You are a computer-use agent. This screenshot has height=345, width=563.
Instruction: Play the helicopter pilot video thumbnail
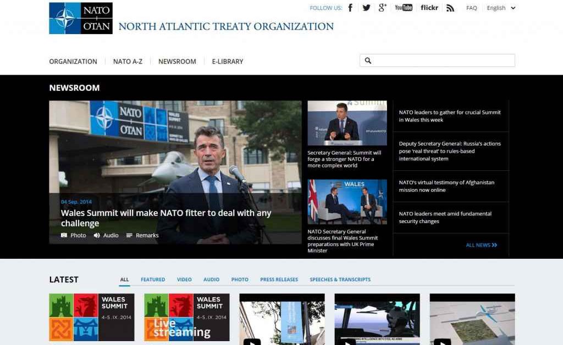pyautogui.click(x=377, y=319)
